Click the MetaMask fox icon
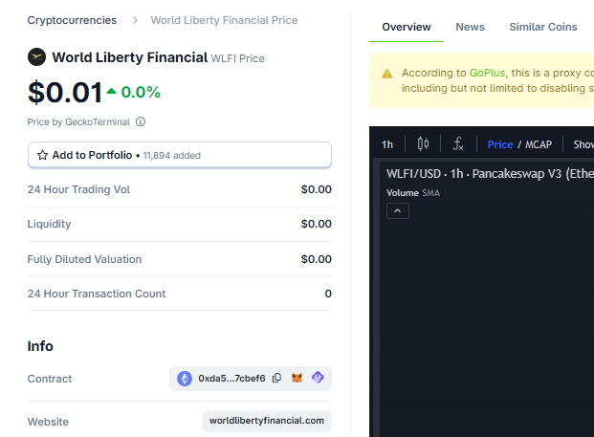The image size is (594, 437). [297, 378]
